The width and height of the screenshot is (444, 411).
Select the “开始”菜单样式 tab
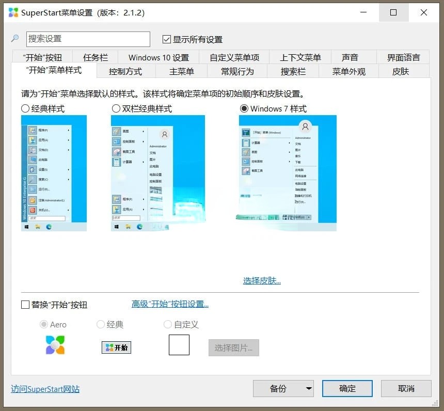pos(54,70)
